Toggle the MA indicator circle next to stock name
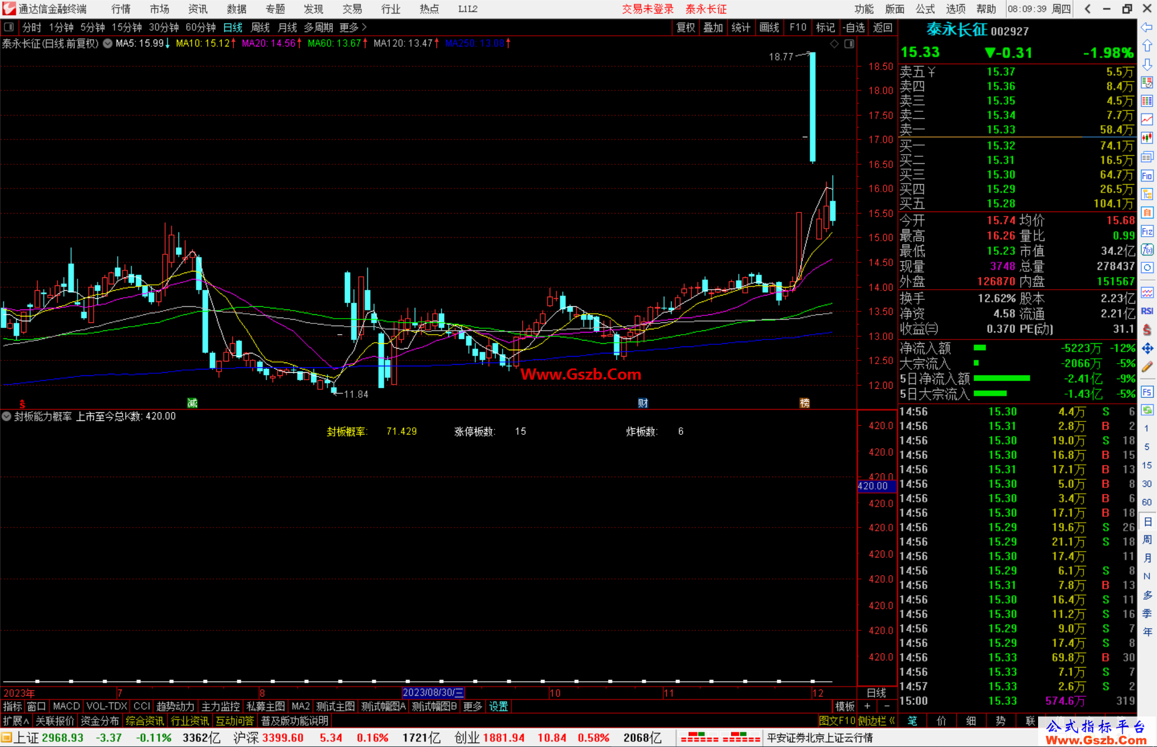 108,43
